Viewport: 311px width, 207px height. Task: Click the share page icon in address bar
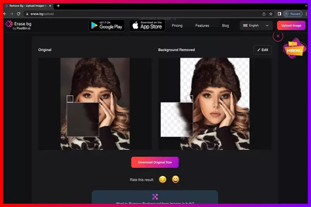point(264,14)
